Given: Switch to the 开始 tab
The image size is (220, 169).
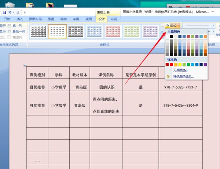Looking at the screenshot, I should click(x=7, y=19).
